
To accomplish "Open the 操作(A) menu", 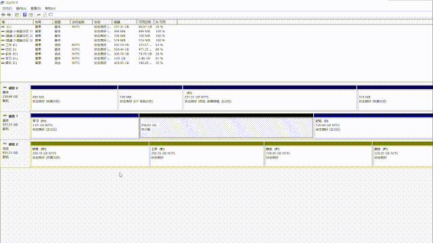I will coord(21,9).
